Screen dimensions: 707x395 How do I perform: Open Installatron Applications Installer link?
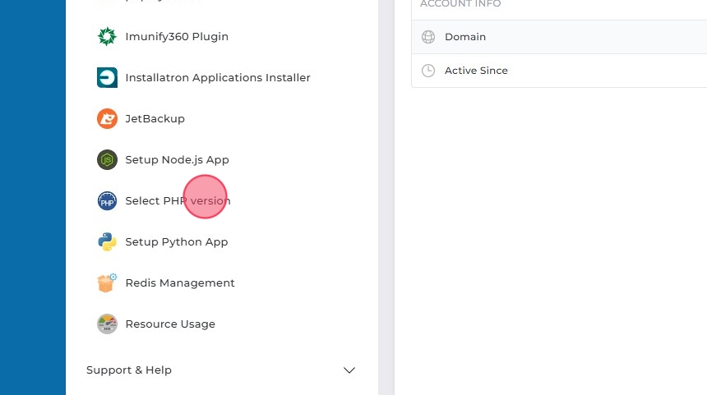tap(218, 78)
